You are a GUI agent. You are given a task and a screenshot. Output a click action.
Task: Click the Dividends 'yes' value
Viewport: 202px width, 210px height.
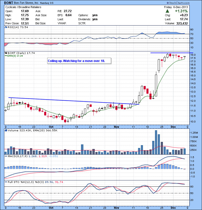pos(95,19)
